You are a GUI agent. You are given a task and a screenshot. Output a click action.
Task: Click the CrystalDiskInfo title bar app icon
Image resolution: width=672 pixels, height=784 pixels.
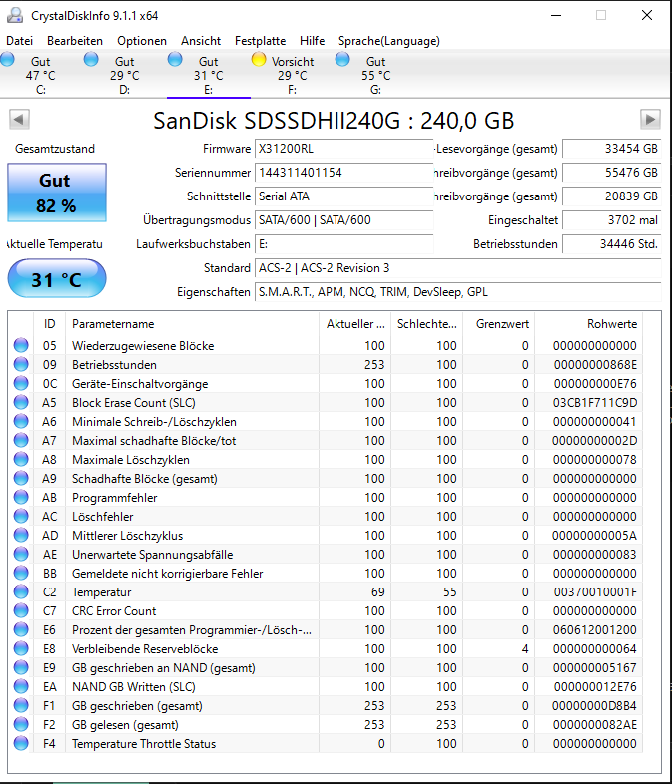click(x=15, y=15)
